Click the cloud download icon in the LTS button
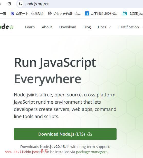 pos(90,134)
